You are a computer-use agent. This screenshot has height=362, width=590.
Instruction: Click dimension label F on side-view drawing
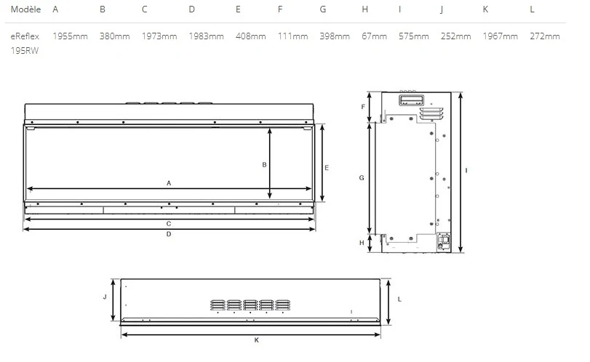click(363, 107)
